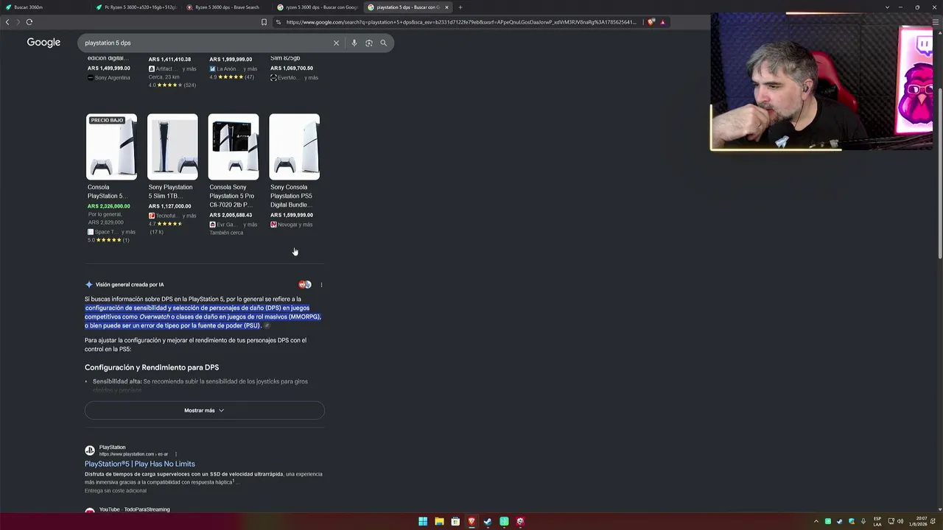Click the "ARS 1,069,700.50" price
The image size is (943, 530).
point(292,68)
